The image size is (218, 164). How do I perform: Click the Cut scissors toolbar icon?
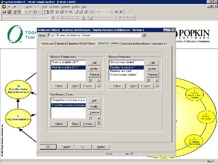(26, 12)
